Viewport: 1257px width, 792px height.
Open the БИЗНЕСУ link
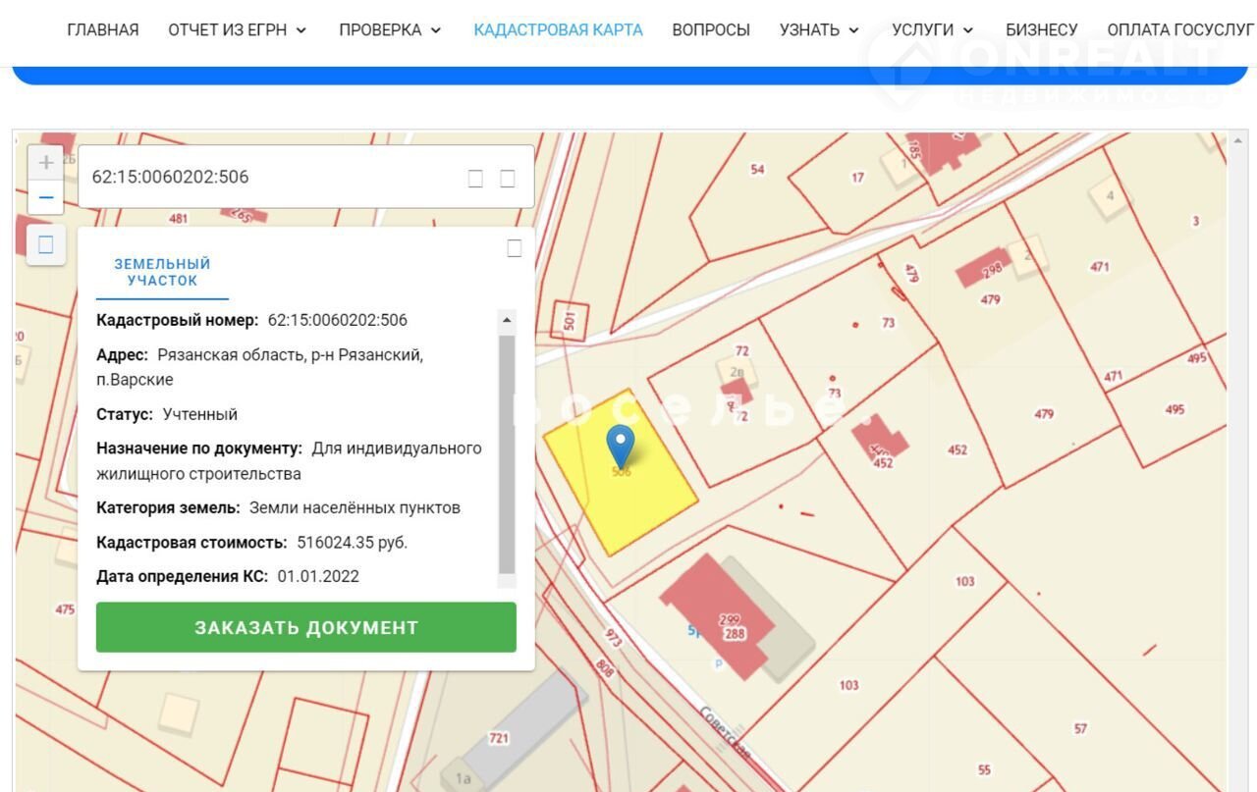coord(1041,30)
